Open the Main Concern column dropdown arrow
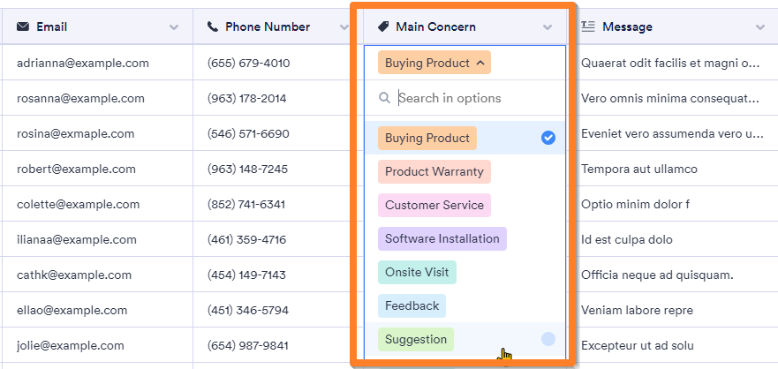The width and height of the screenshot is (778, 369). (x=548, y=27)
